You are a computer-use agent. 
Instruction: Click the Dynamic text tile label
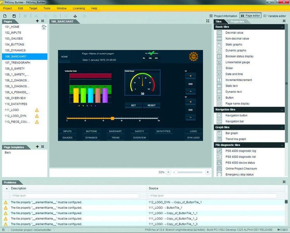[x=233, y=92]
